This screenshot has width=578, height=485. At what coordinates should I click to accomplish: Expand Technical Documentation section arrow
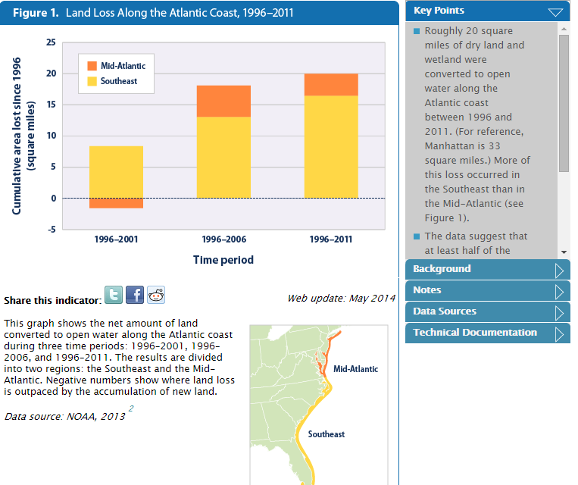pyautogui.click(x=559, y=333)
